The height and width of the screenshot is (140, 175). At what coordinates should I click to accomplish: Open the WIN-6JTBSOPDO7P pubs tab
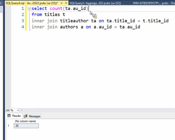point(154,3)
